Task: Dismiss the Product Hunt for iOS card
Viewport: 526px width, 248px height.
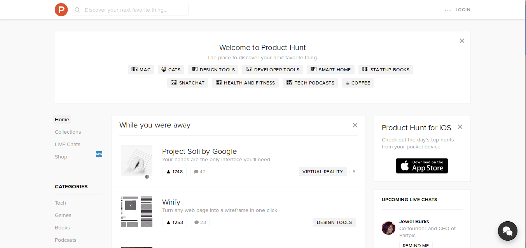Action: point(460,127)
